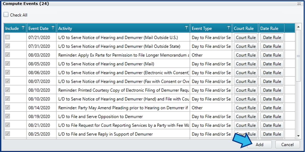Screen dimensions: 305x152
Task: Sort by the Activity column header
Action: (65, 28)
